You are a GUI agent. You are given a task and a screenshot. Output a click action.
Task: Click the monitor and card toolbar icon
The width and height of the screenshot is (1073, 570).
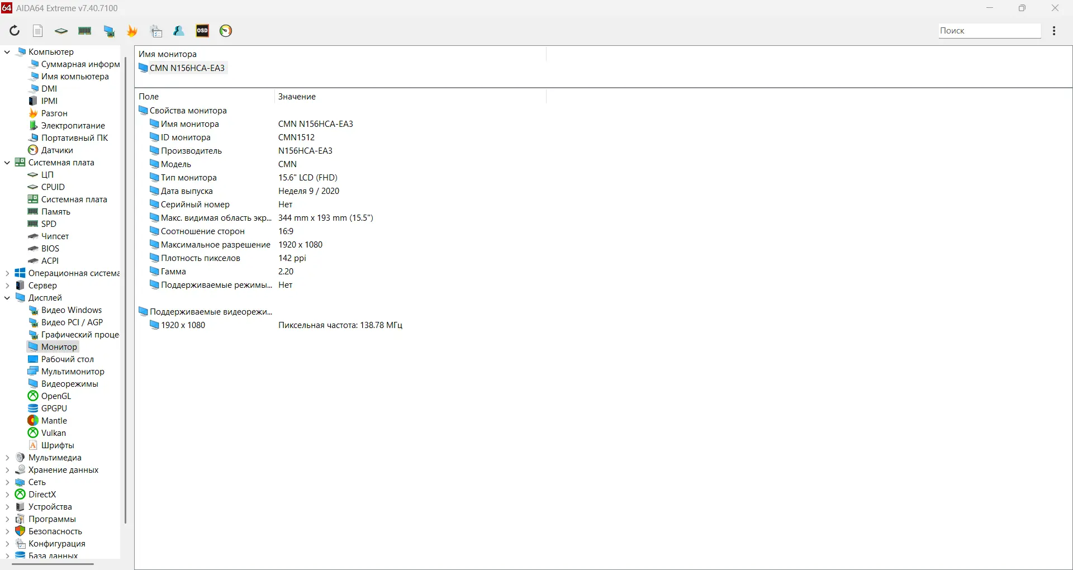pos(109,31)
